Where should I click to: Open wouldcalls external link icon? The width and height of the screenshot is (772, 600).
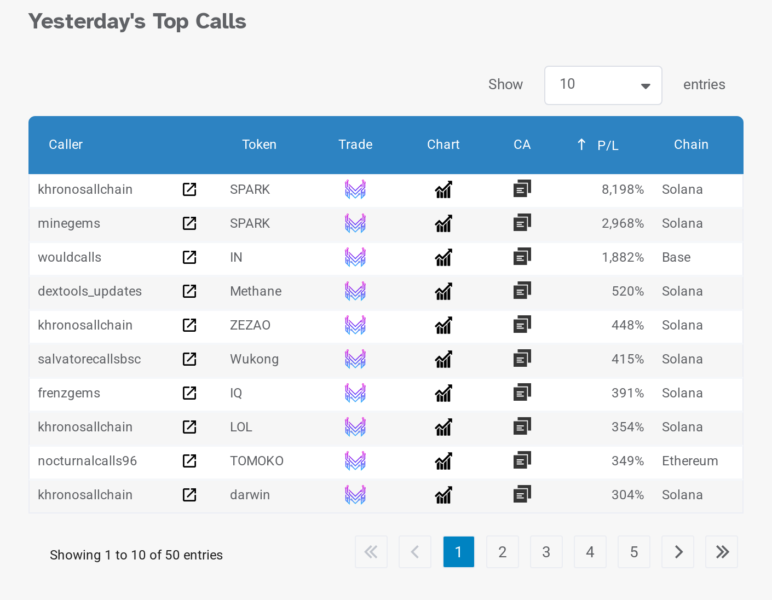(x=189, y=257)
